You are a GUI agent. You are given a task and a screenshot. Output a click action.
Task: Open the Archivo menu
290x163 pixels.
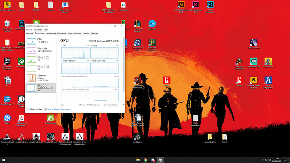click(x=29, y=30)
